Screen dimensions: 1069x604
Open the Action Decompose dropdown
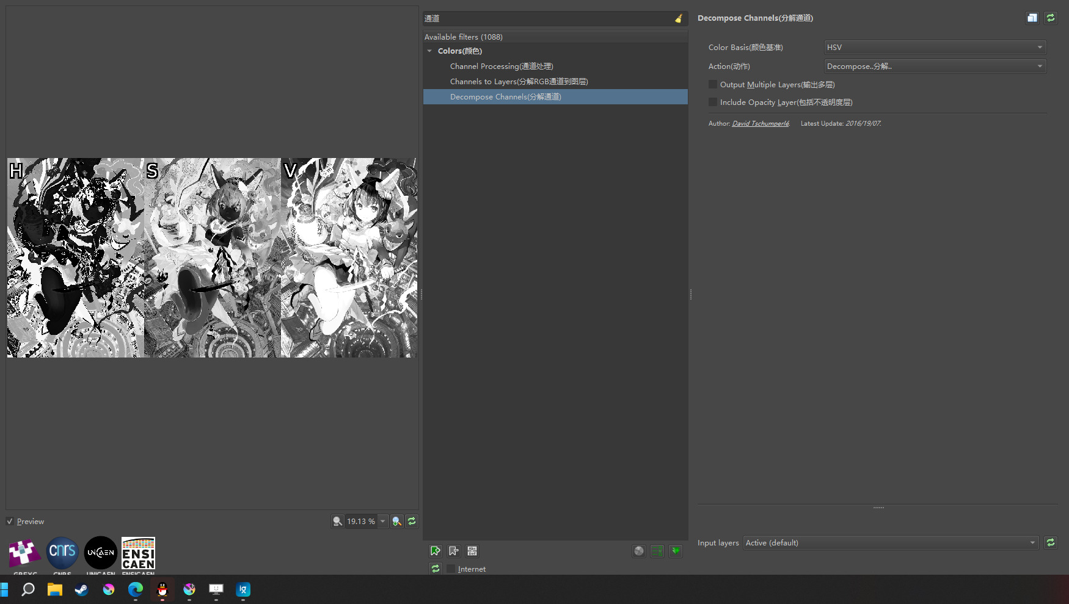(x=935, y=66)
